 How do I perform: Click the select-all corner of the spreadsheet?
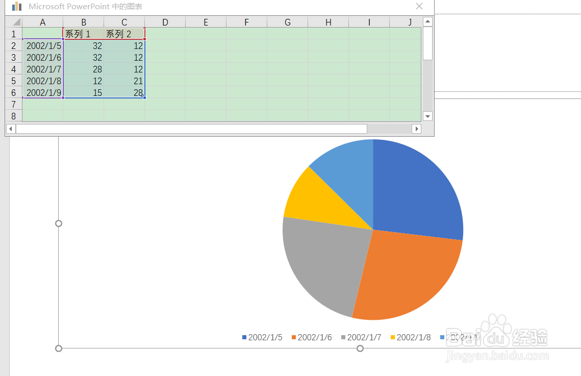point(14,22)
